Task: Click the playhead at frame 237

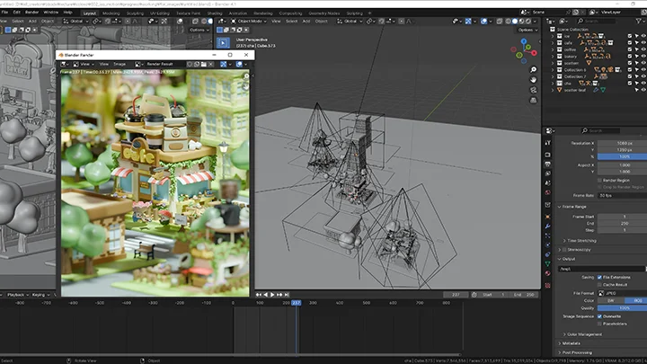Action: (297, 303)
